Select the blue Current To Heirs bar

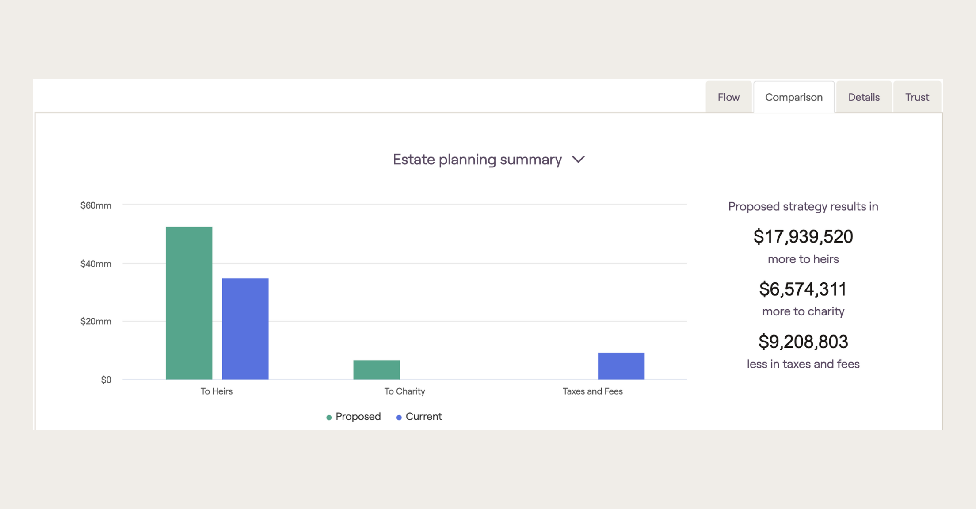(245, 329)
